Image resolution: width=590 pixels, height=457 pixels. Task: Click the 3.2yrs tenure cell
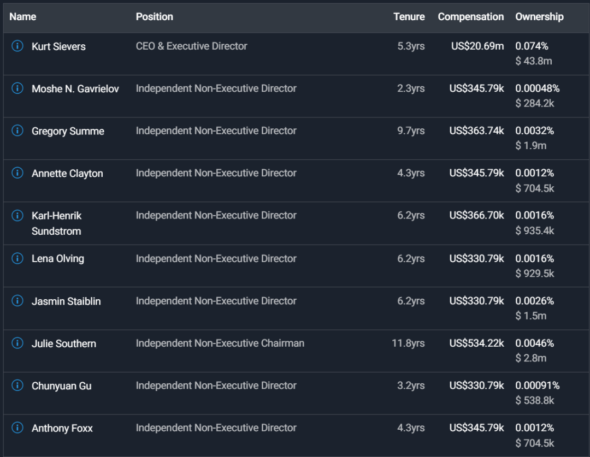[x=411, y=385]
